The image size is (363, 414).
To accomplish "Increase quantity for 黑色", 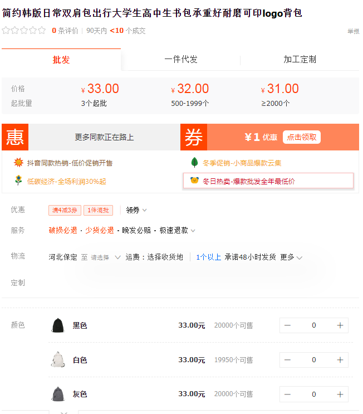I will (340, 325).
